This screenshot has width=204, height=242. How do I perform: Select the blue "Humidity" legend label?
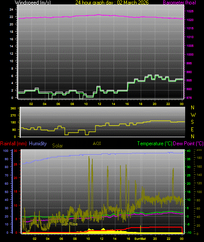pos(38,144)
